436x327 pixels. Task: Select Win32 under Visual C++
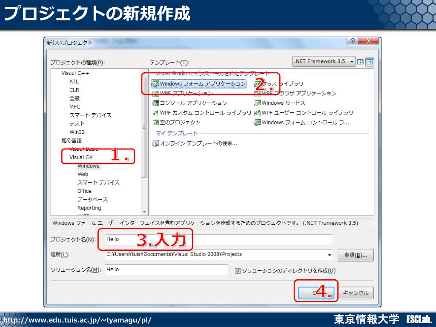[77, 132]
